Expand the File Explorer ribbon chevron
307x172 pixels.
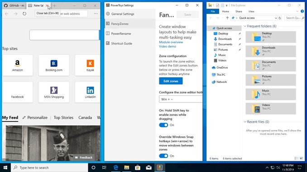point(297,11)
